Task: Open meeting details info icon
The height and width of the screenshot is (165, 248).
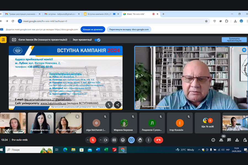Action: click(x=213, y=140)
